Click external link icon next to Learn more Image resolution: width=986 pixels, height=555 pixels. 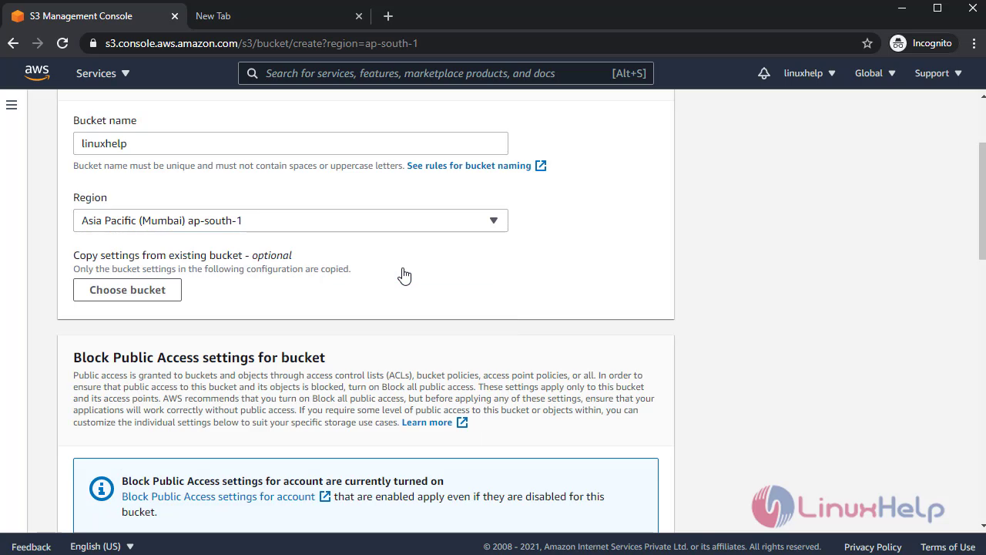click(x=462, y=422)
